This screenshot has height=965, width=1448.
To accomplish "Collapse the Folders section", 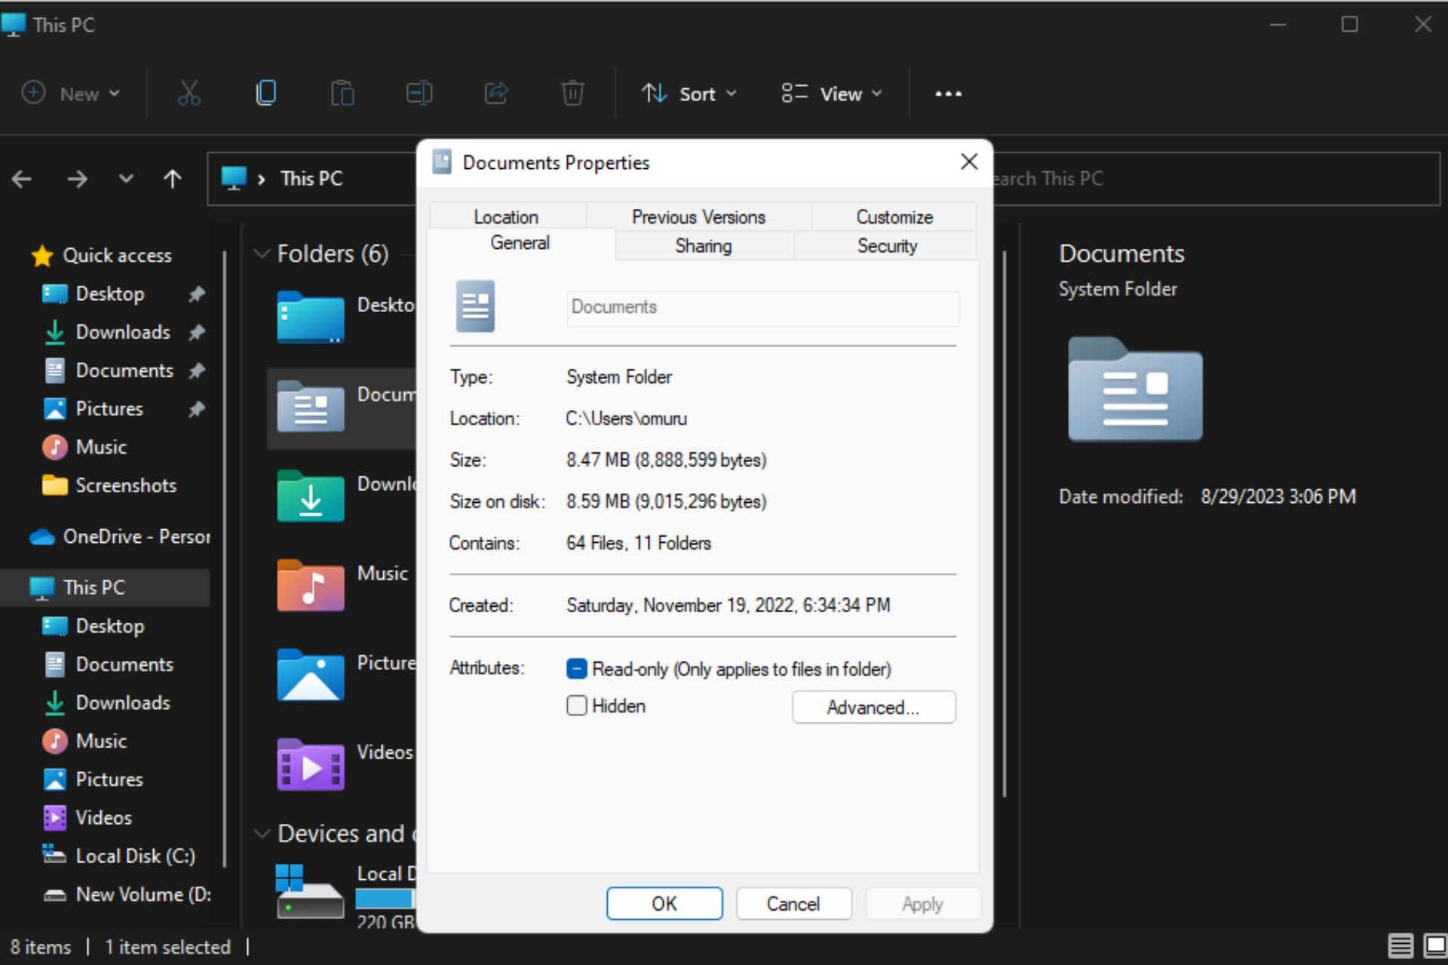I will point(262,253).
